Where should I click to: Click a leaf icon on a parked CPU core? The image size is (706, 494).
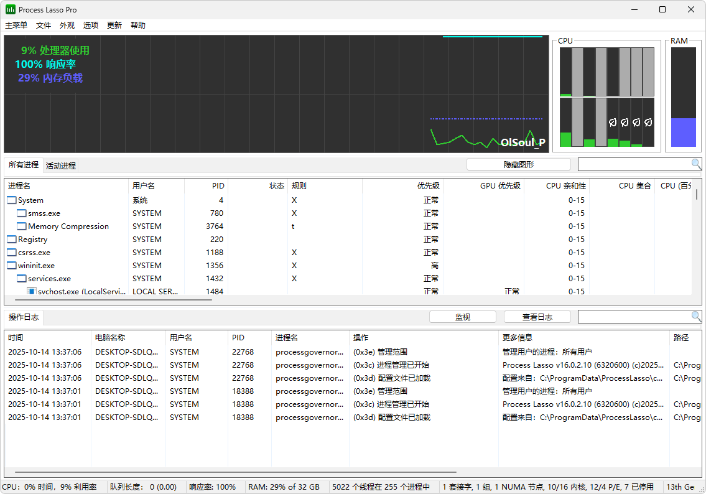click(613, 123)
